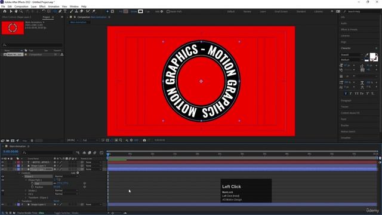
Task: Open viewer resolution Full dropdown
Action: 90,140
